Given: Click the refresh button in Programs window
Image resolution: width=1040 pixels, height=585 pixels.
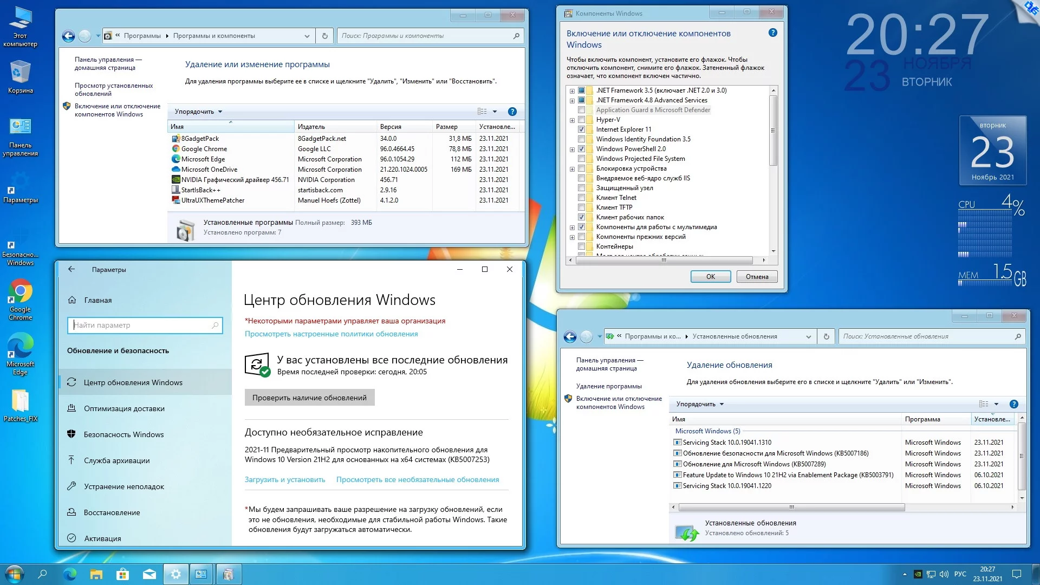Looking at the screenshot, I should click(325, 36).
